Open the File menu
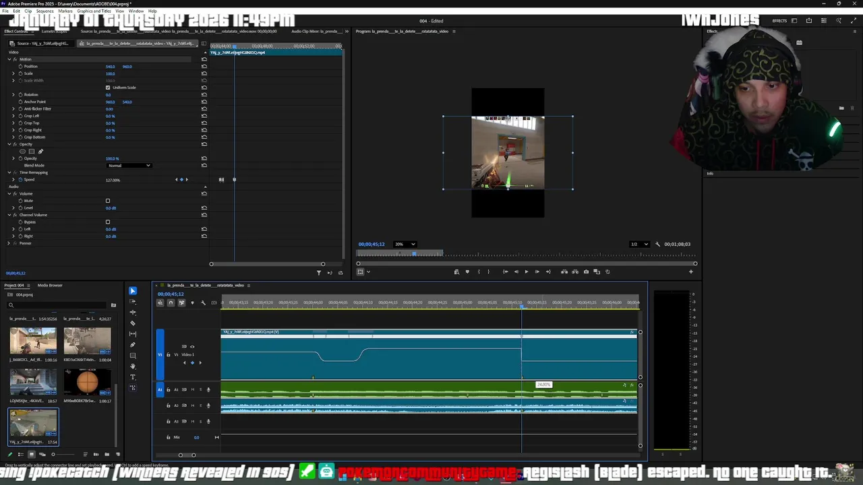This screenshot has width=863, height=485. click(x=5, y=11)
